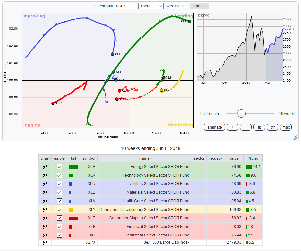The image size is (301, 251).
Task: Zoom in with the plus button
Action: (x=232, y=127)
